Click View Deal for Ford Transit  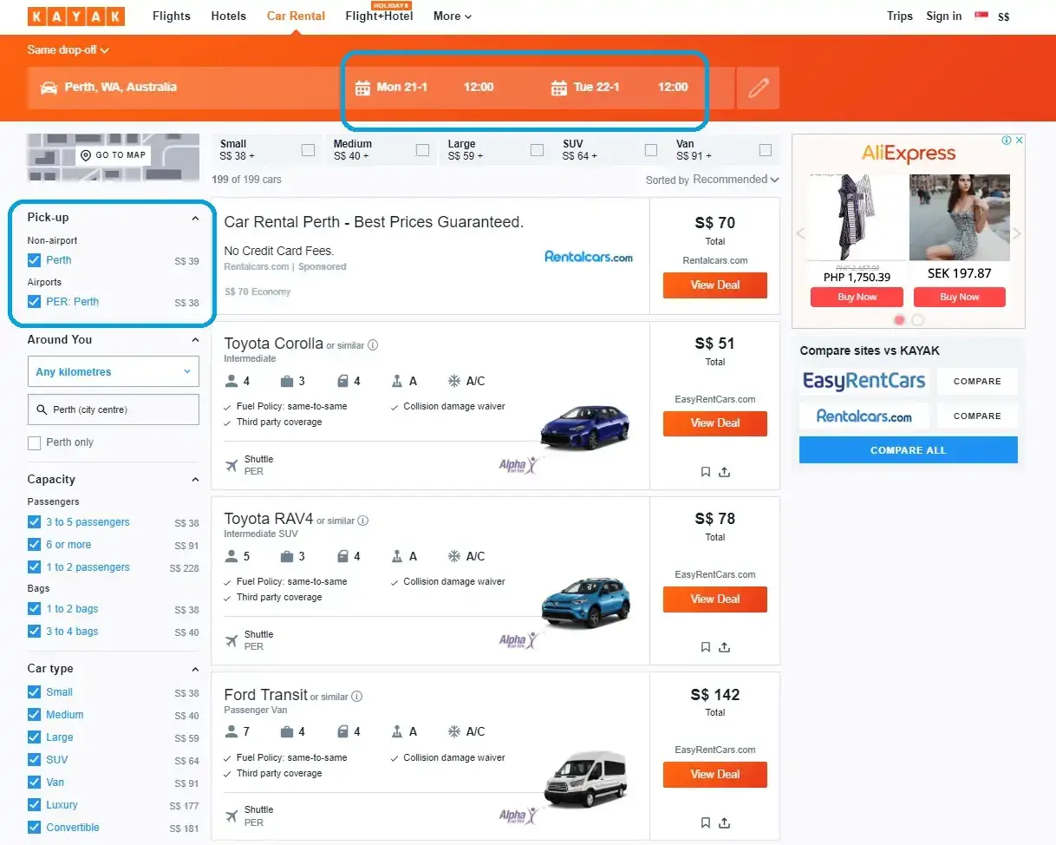(715, 774)
